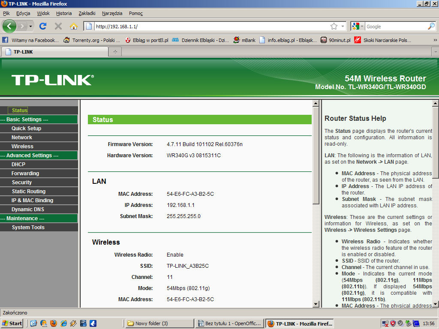Open Quick Setup in the sidebar

point(26,129)
